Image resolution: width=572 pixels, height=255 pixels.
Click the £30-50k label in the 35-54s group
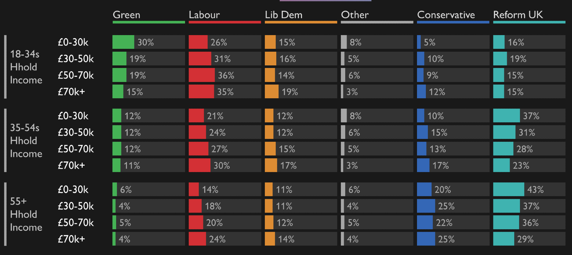coord(76,132)
